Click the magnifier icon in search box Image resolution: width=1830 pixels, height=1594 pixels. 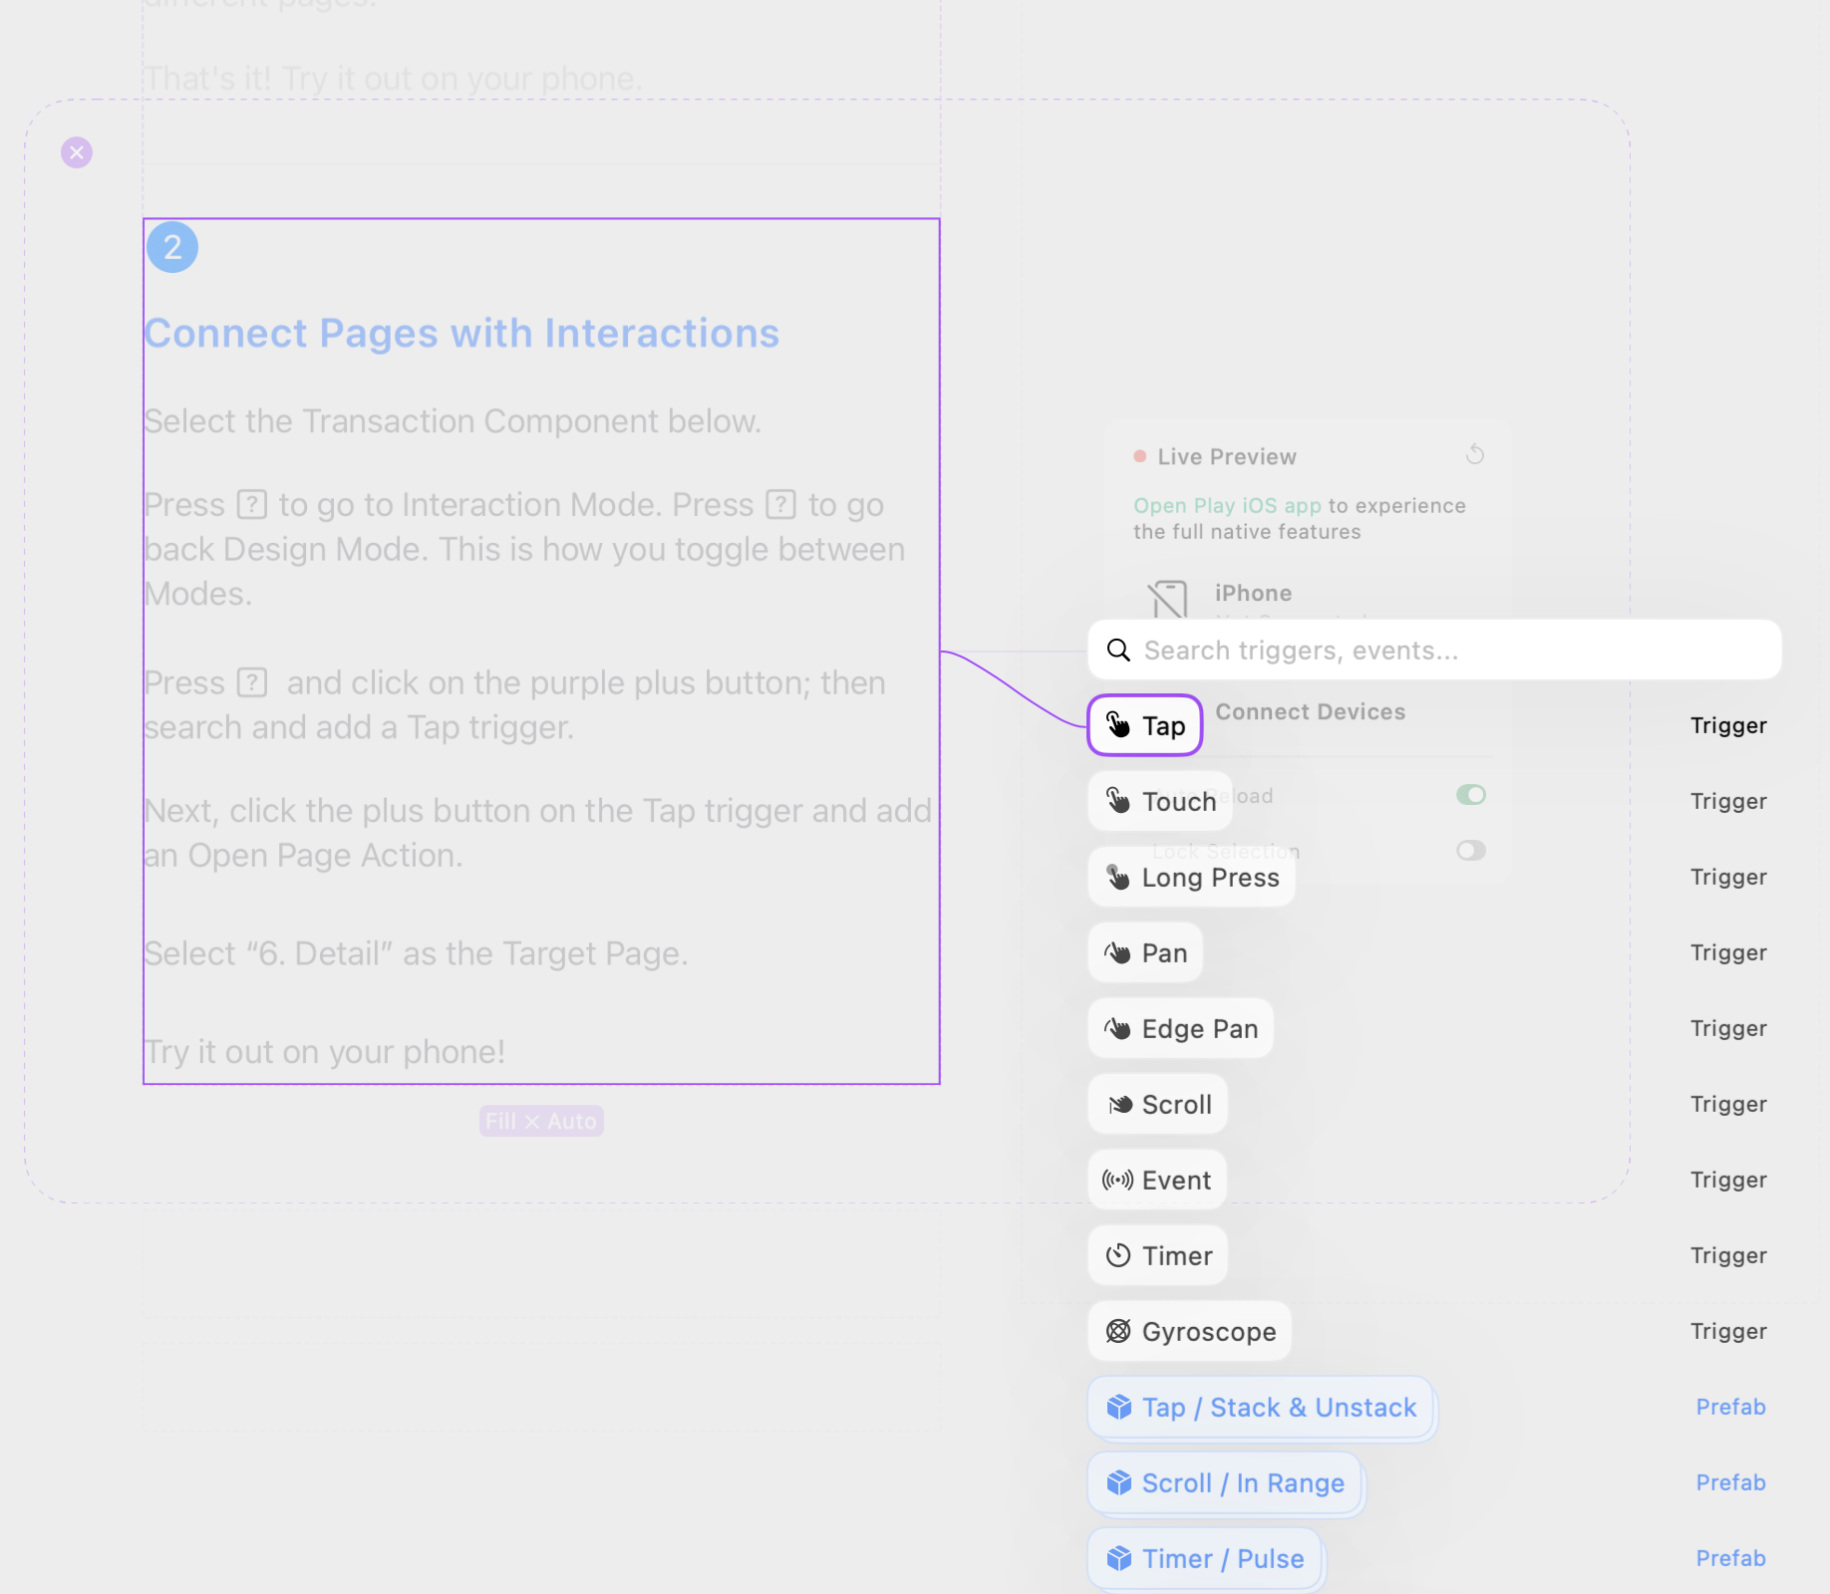(x=1118, y=650)
